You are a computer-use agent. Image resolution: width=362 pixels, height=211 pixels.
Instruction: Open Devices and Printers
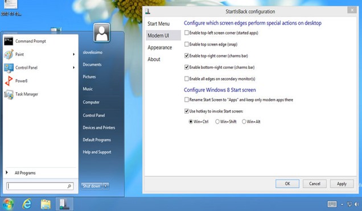(99, 127)
